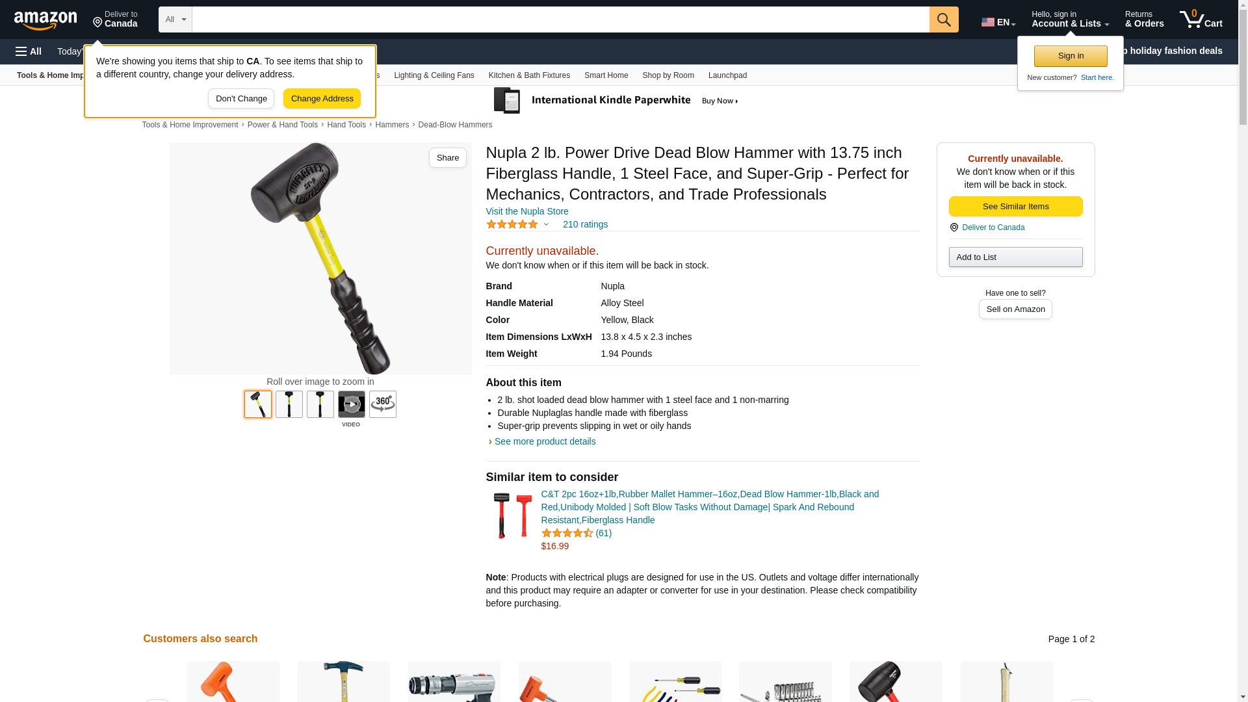
Task: Expand the search category All dropdown
Action: pos(175,19)
